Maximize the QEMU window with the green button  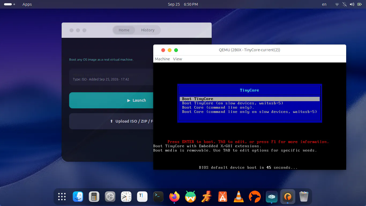pos(176,50)
